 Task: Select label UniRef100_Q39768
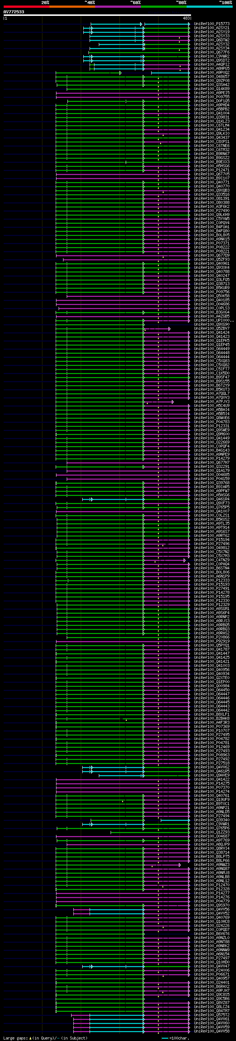(x=211, y=483)
